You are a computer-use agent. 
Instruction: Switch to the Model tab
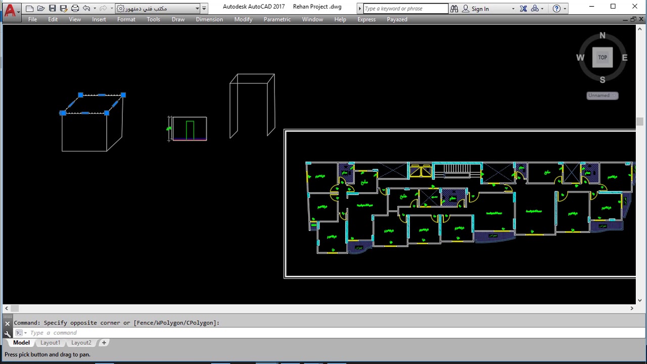click(x=21, y=343)
